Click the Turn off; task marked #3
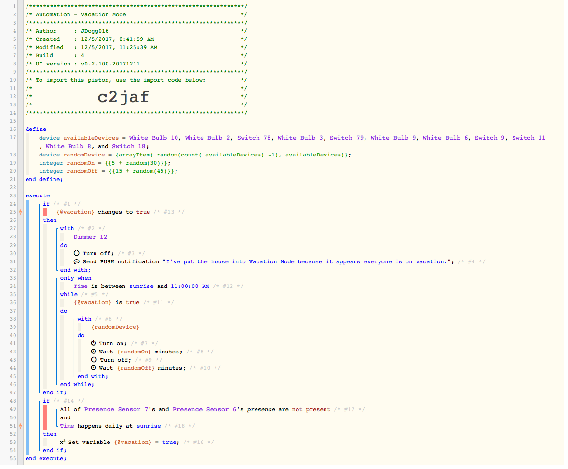 98,254
